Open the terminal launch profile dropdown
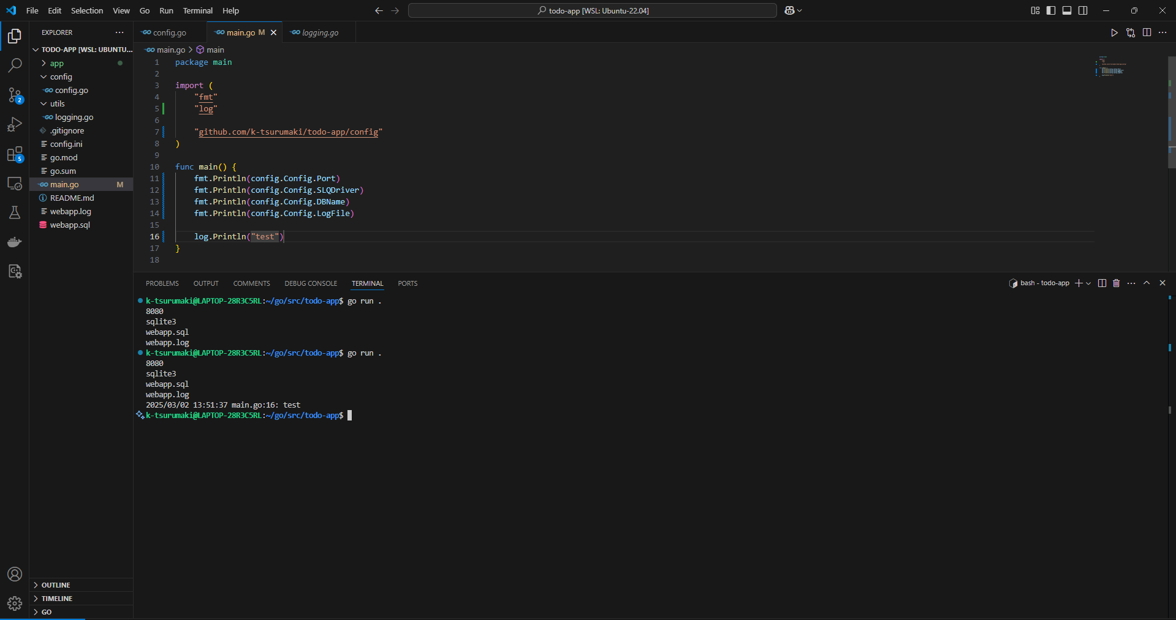Screen dimensions: 1176x620 [1088, 283]
